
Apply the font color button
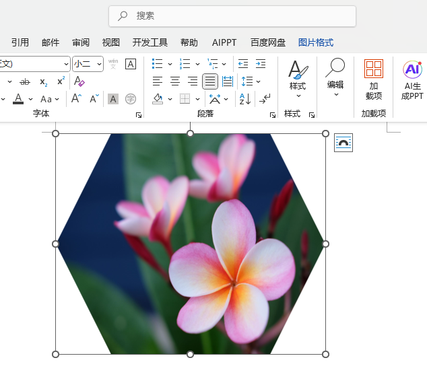point(18,99)
